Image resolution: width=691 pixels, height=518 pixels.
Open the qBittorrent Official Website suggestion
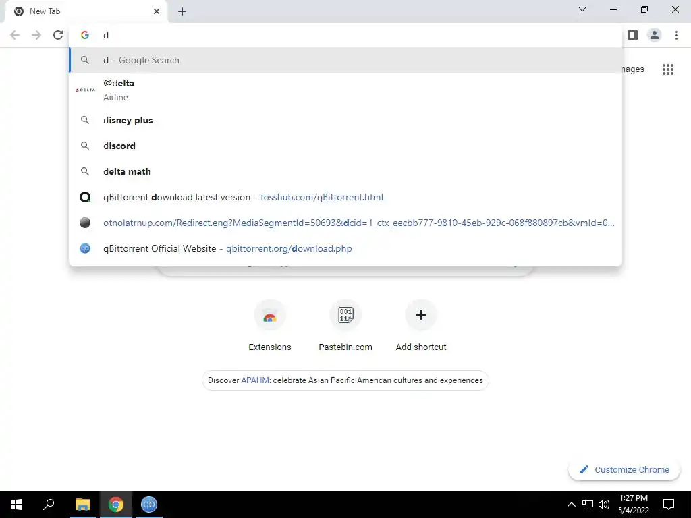click(345, 248)
